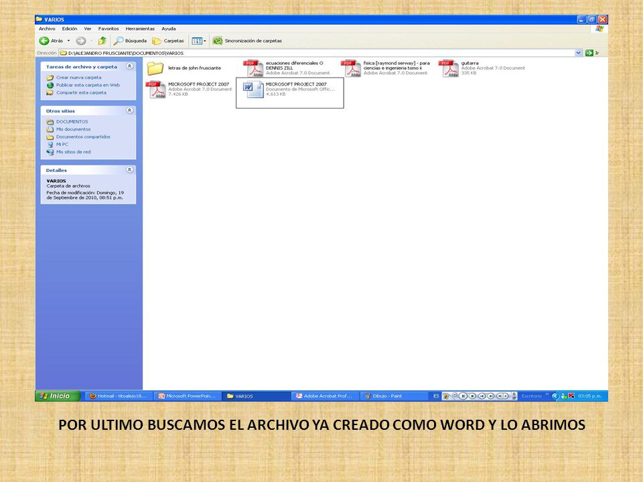Click taskbar clock 03:05 p.m.
Image resolution: width=643 pixels, height=482 pixels.
coord(589,396)
